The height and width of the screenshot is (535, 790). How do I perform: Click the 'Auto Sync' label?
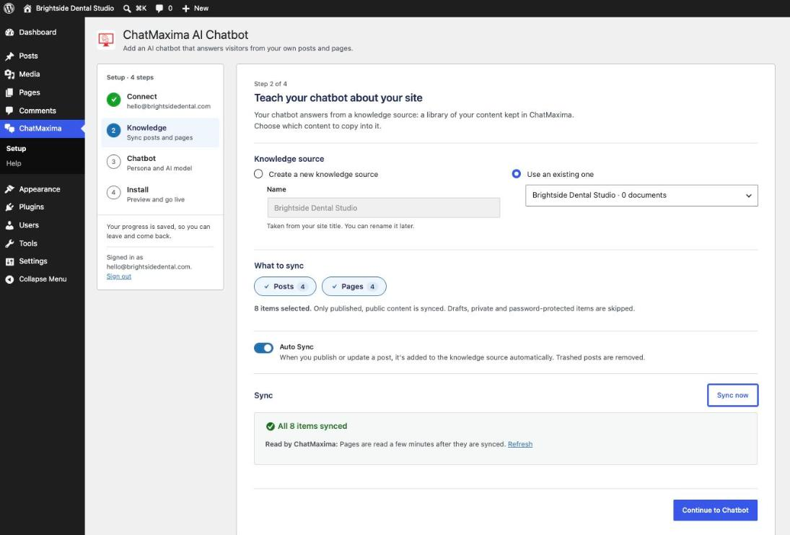pyautogui.click(x=297, y=347)
